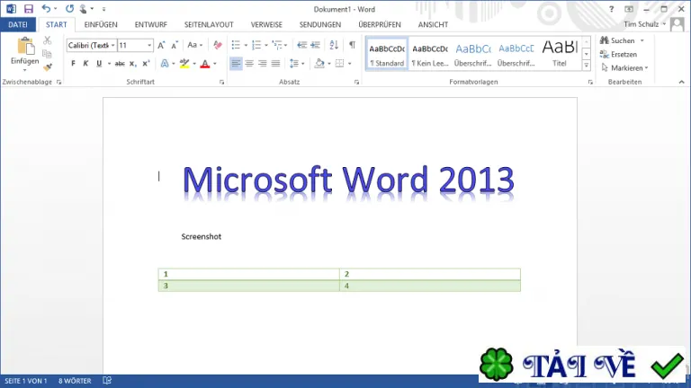Click the Cut scissors icon

pyautogui.click(x=48, y=40)
